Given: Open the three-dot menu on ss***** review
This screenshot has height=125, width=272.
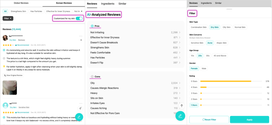Looking at the screenshot, I should click(81, 104).
